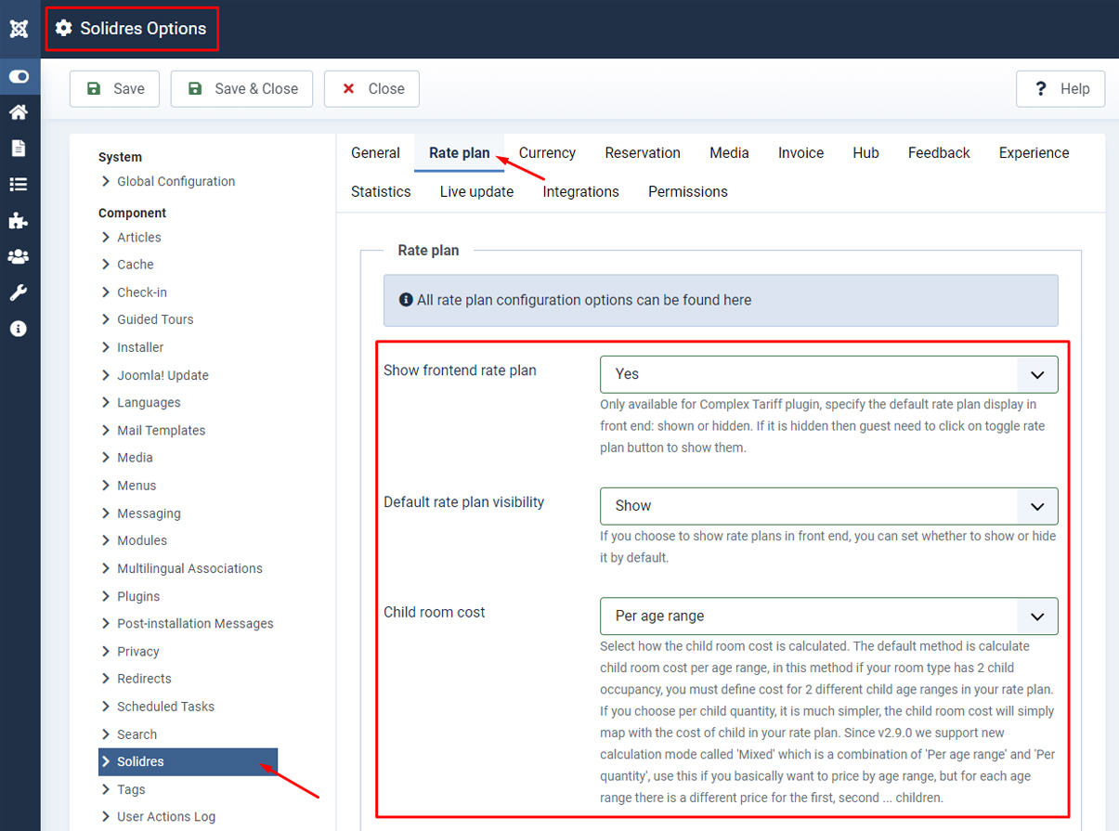Open the Content file icon in sidebar
The height and width of the screenshot is (831, 1119).
(19, 149)
